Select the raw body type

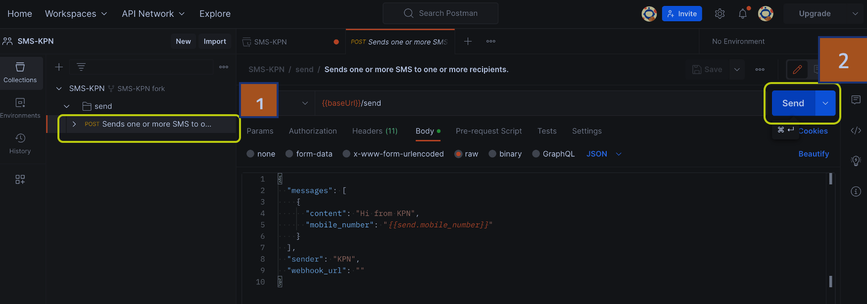[458, 154]
